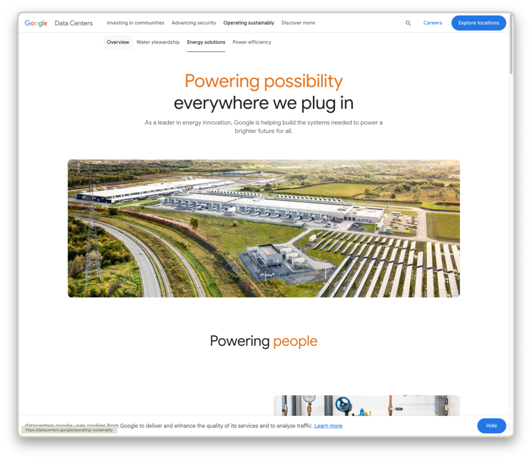Open the search icon in the header
Screen dimensions: 532x460
tap(408, 23)
